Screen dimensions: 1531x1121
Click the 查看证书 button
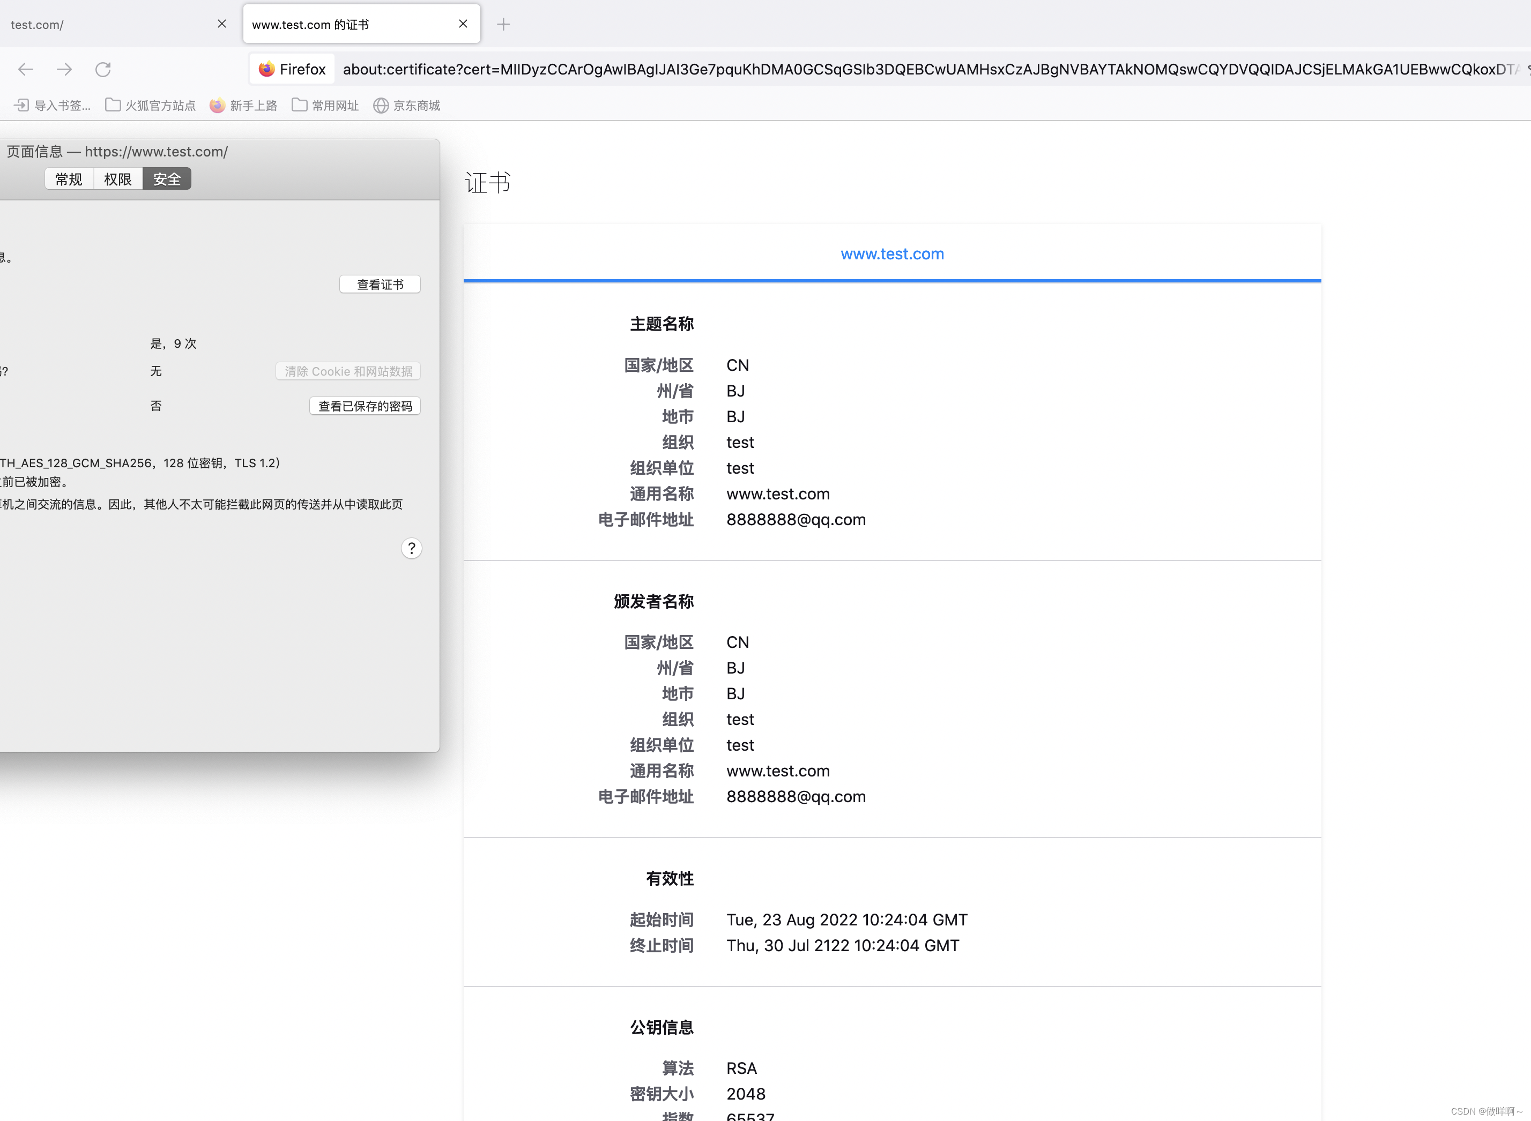(380, 285)
